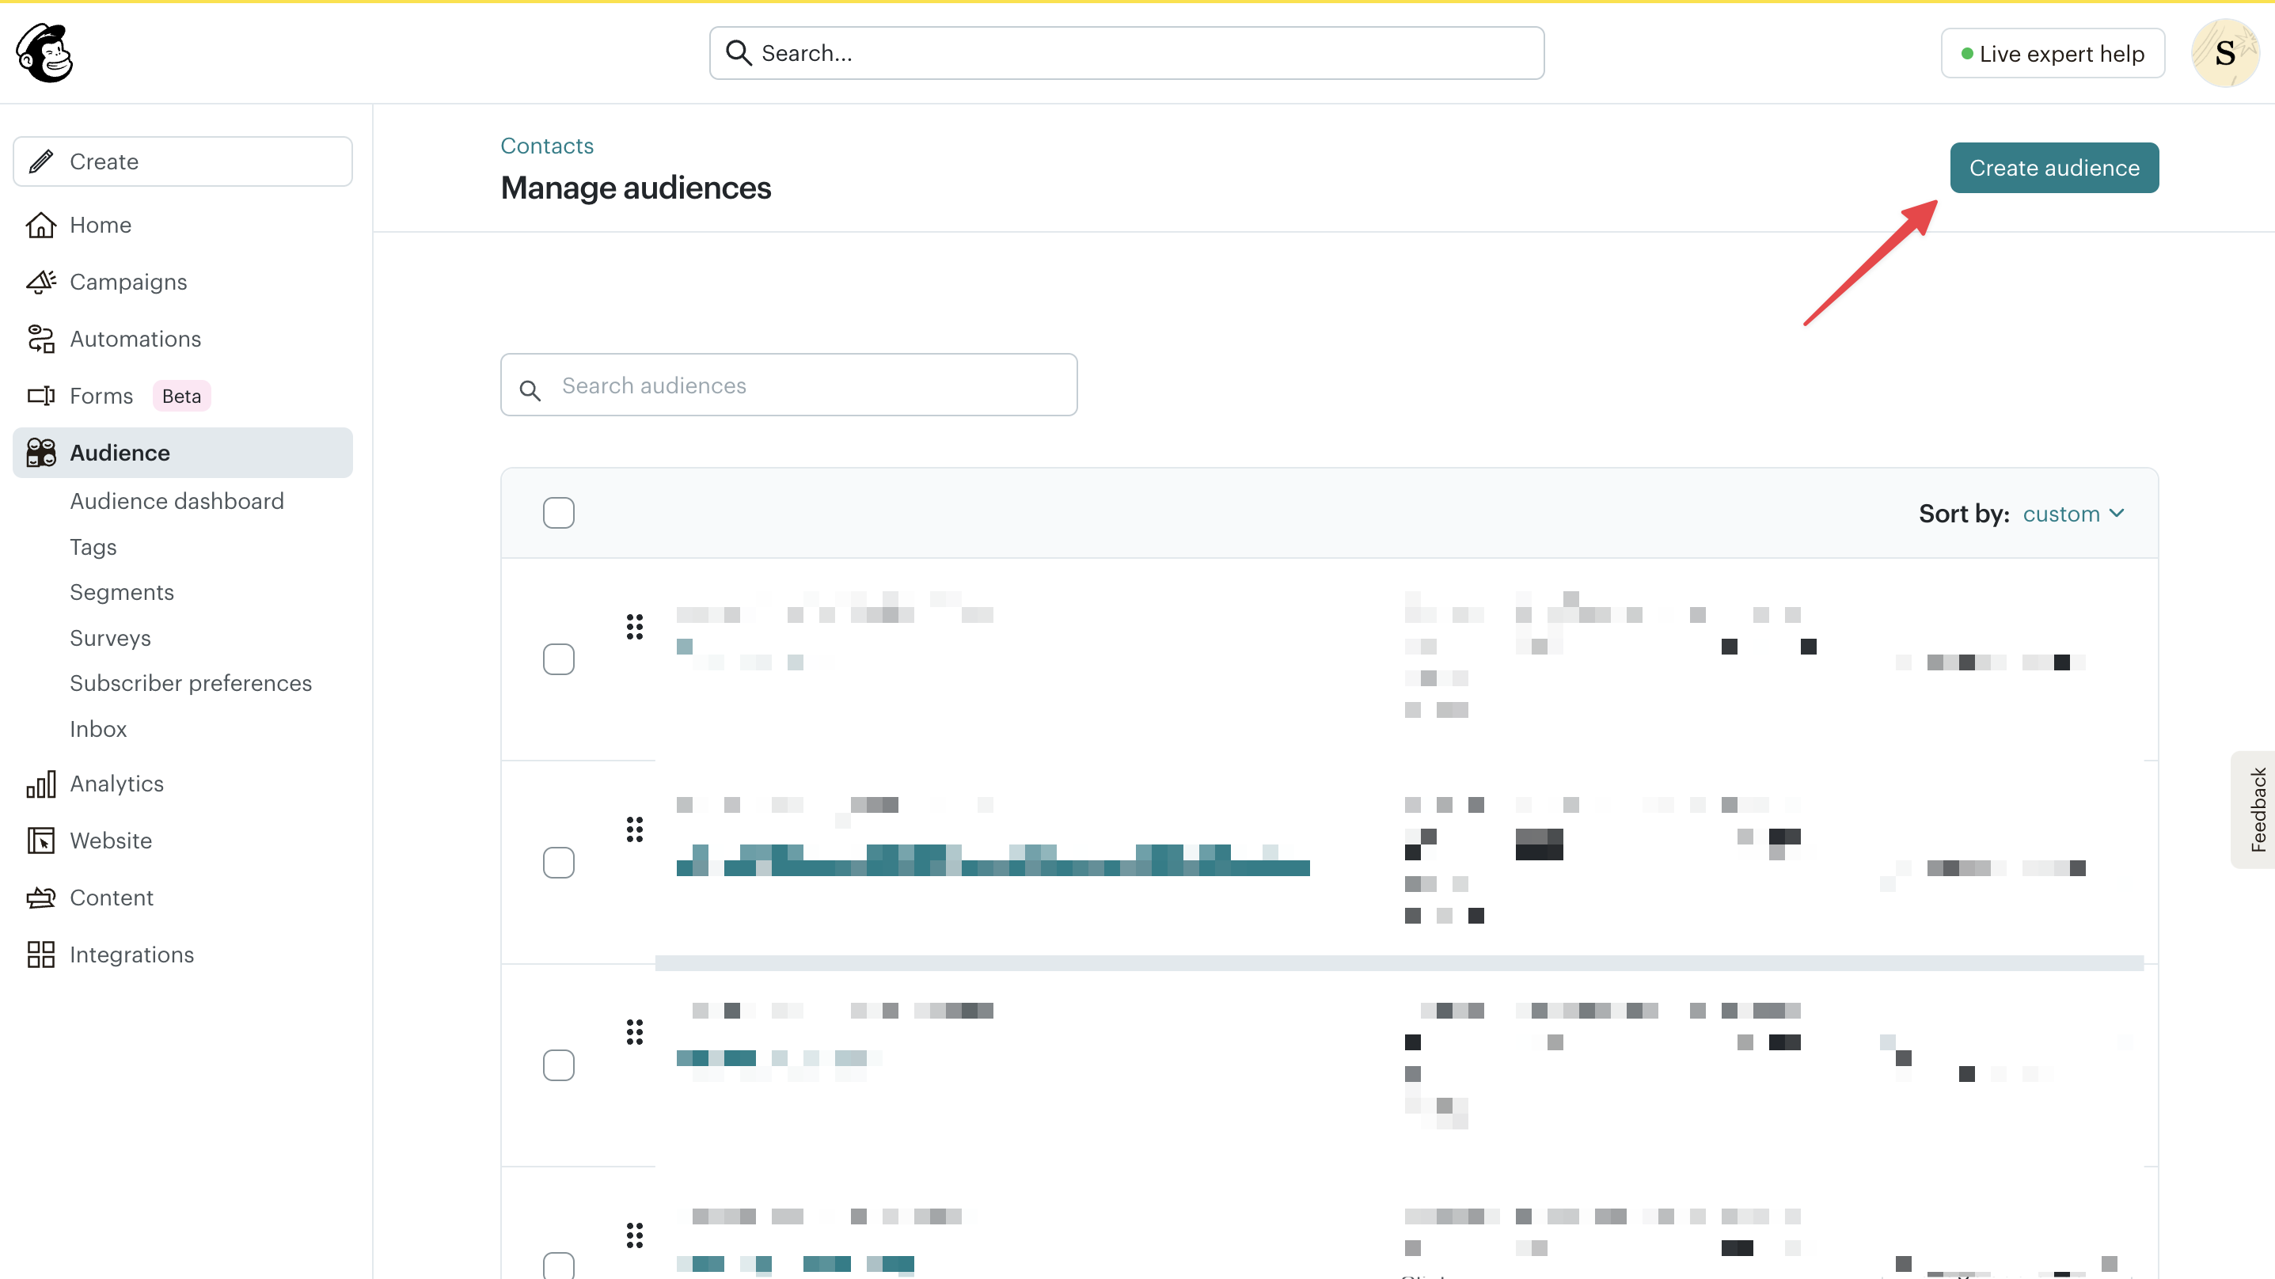Click the drag handle on the first audience
This screenshot has height=1279, width=2275.
click(x=634, y=626)
